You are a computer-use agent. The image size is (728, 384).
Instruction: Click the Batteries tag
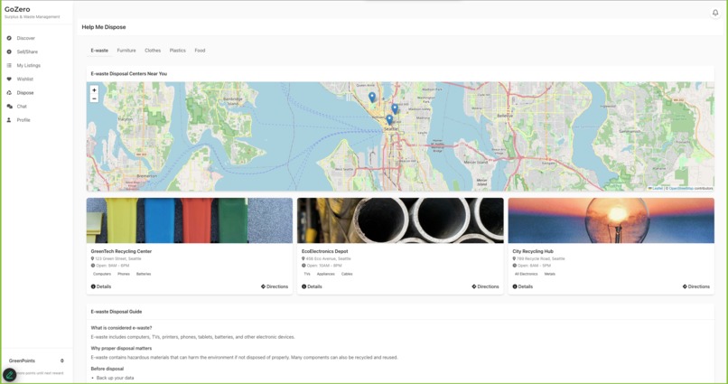click(x=144, y=274)
